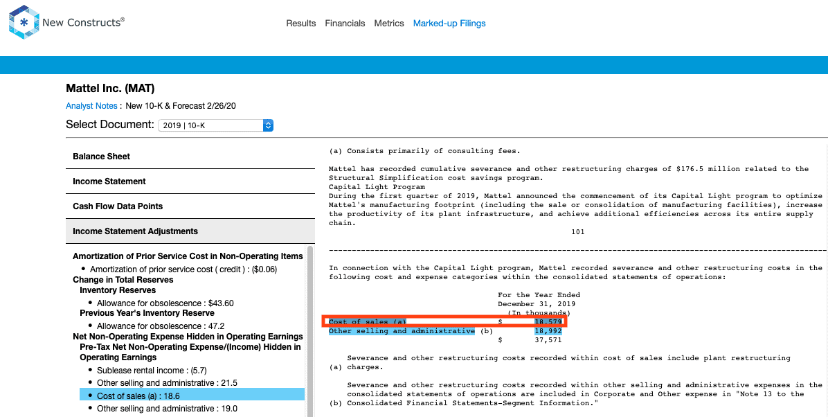This screenshot has height=417, width=828.
Task: Open the Metrics menu item
Action: point(389,24)
